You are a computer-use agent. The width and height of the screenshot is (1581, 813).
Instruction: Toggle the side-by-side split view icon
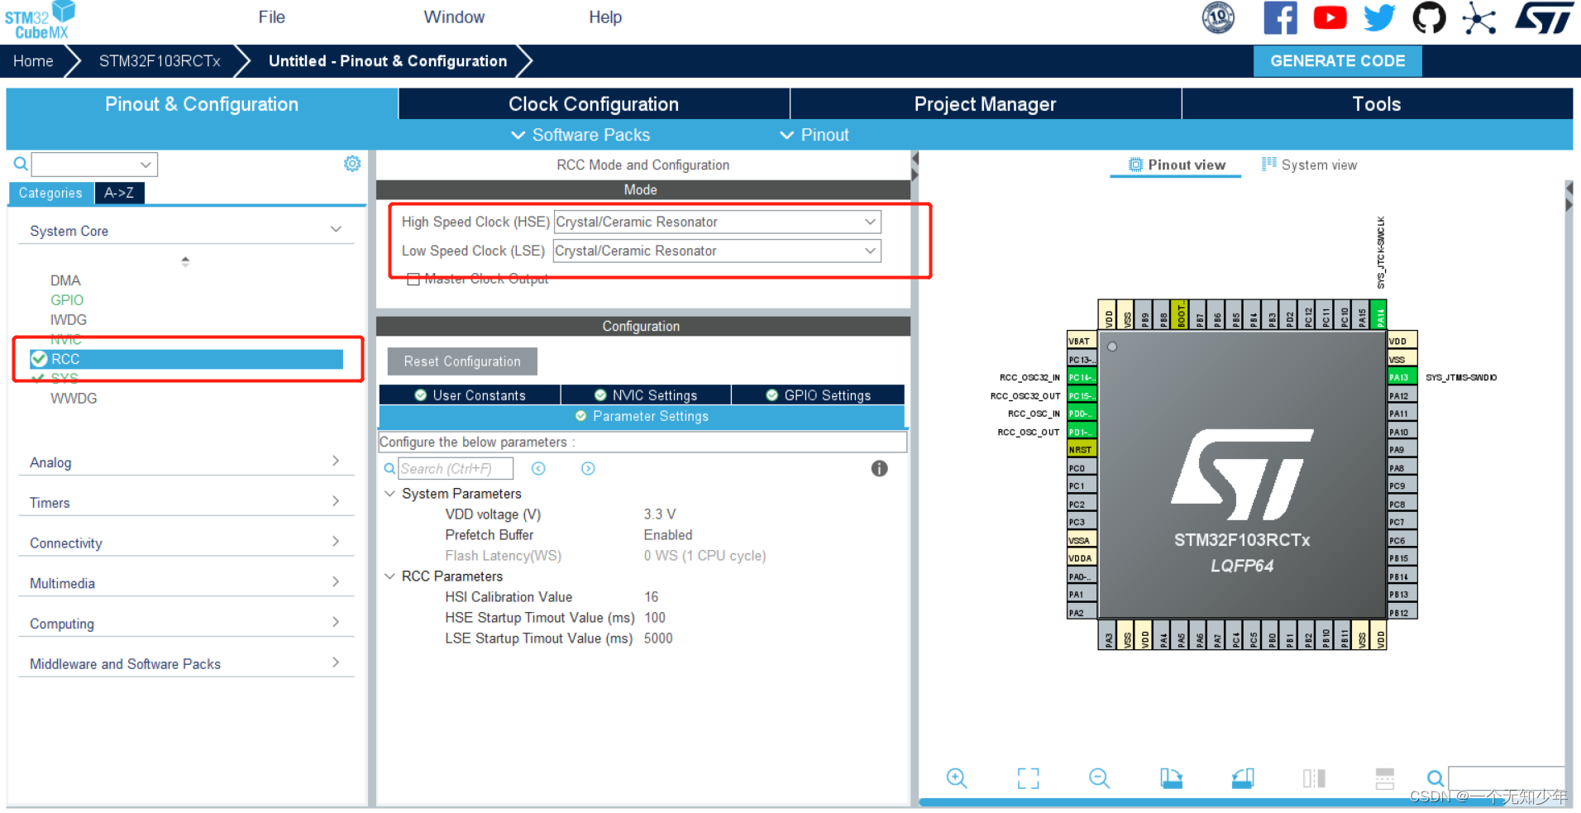(1314, 777)
